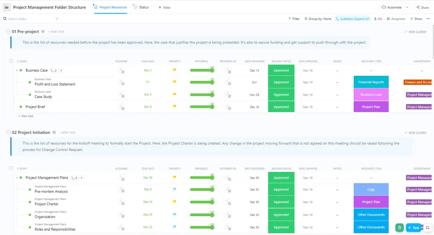
Task: Click status square of Organization task
Action: [30, 215]
